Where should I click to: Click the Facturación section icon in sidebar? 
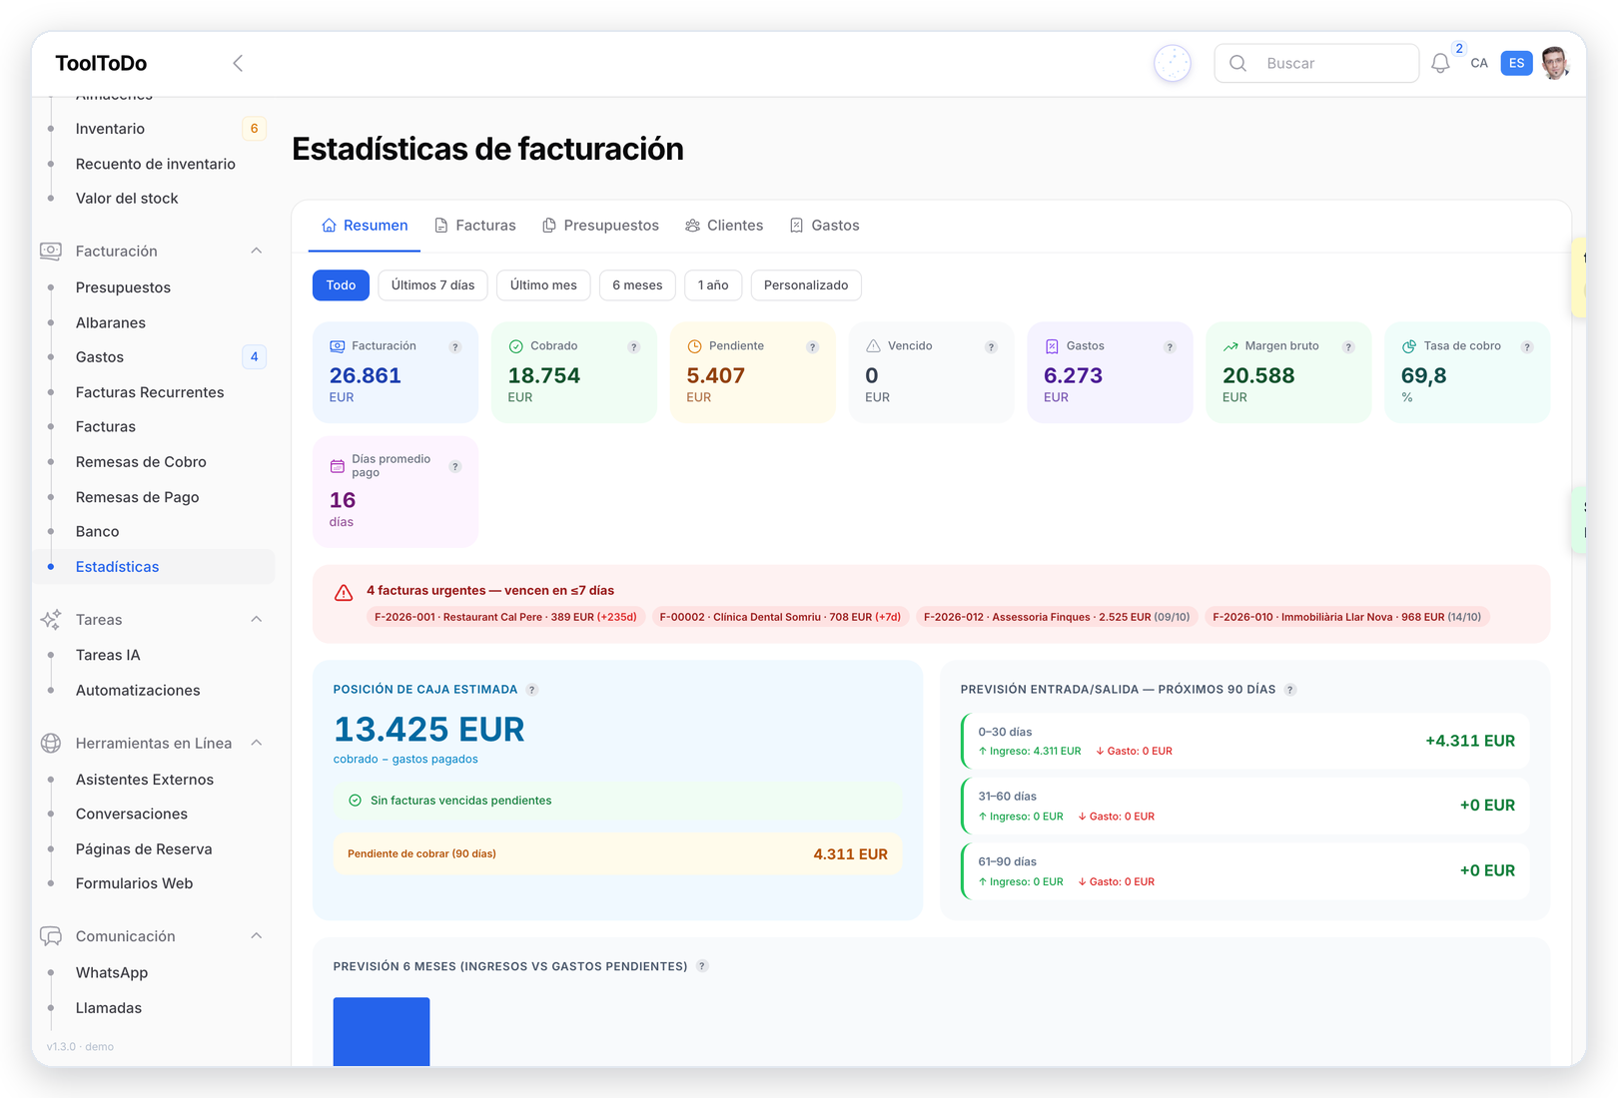pos(51,251)
